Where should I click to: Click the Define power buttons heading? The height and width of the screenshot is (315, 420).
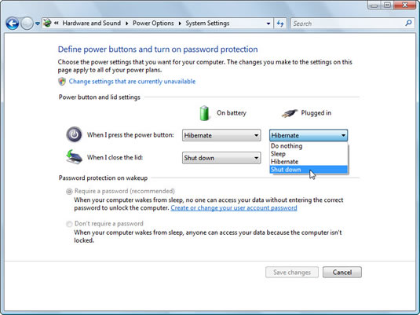(x=158, y=49)
